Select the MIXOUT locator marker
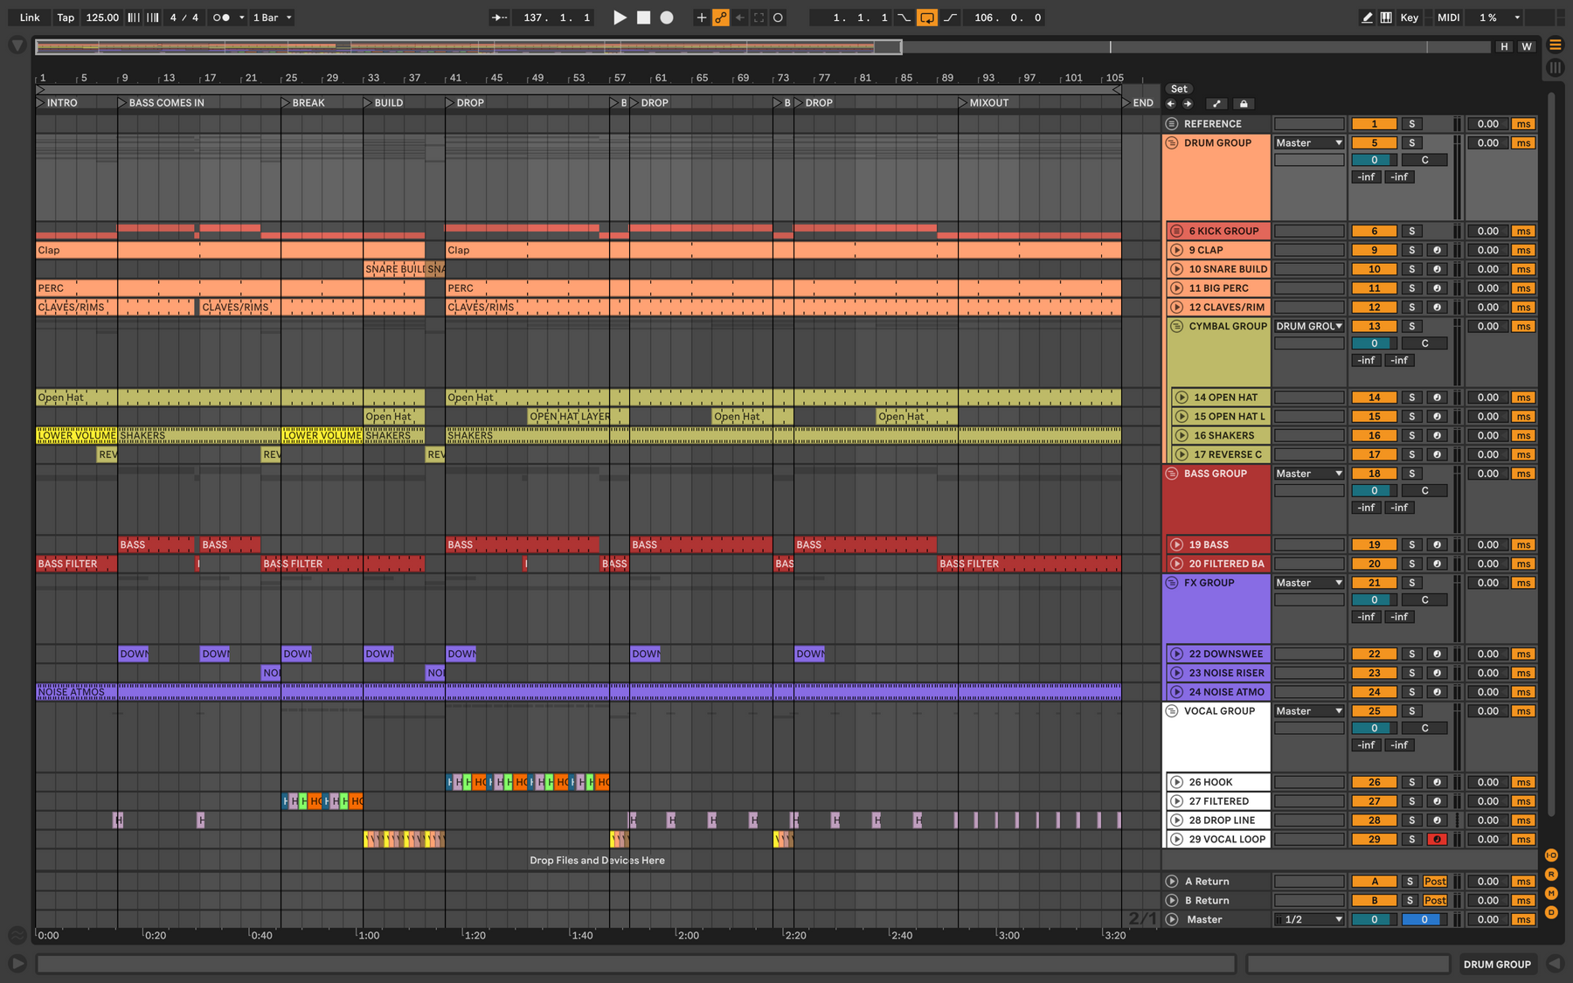Viewport: 1573px width, 983px height. (x=983, y=103)
